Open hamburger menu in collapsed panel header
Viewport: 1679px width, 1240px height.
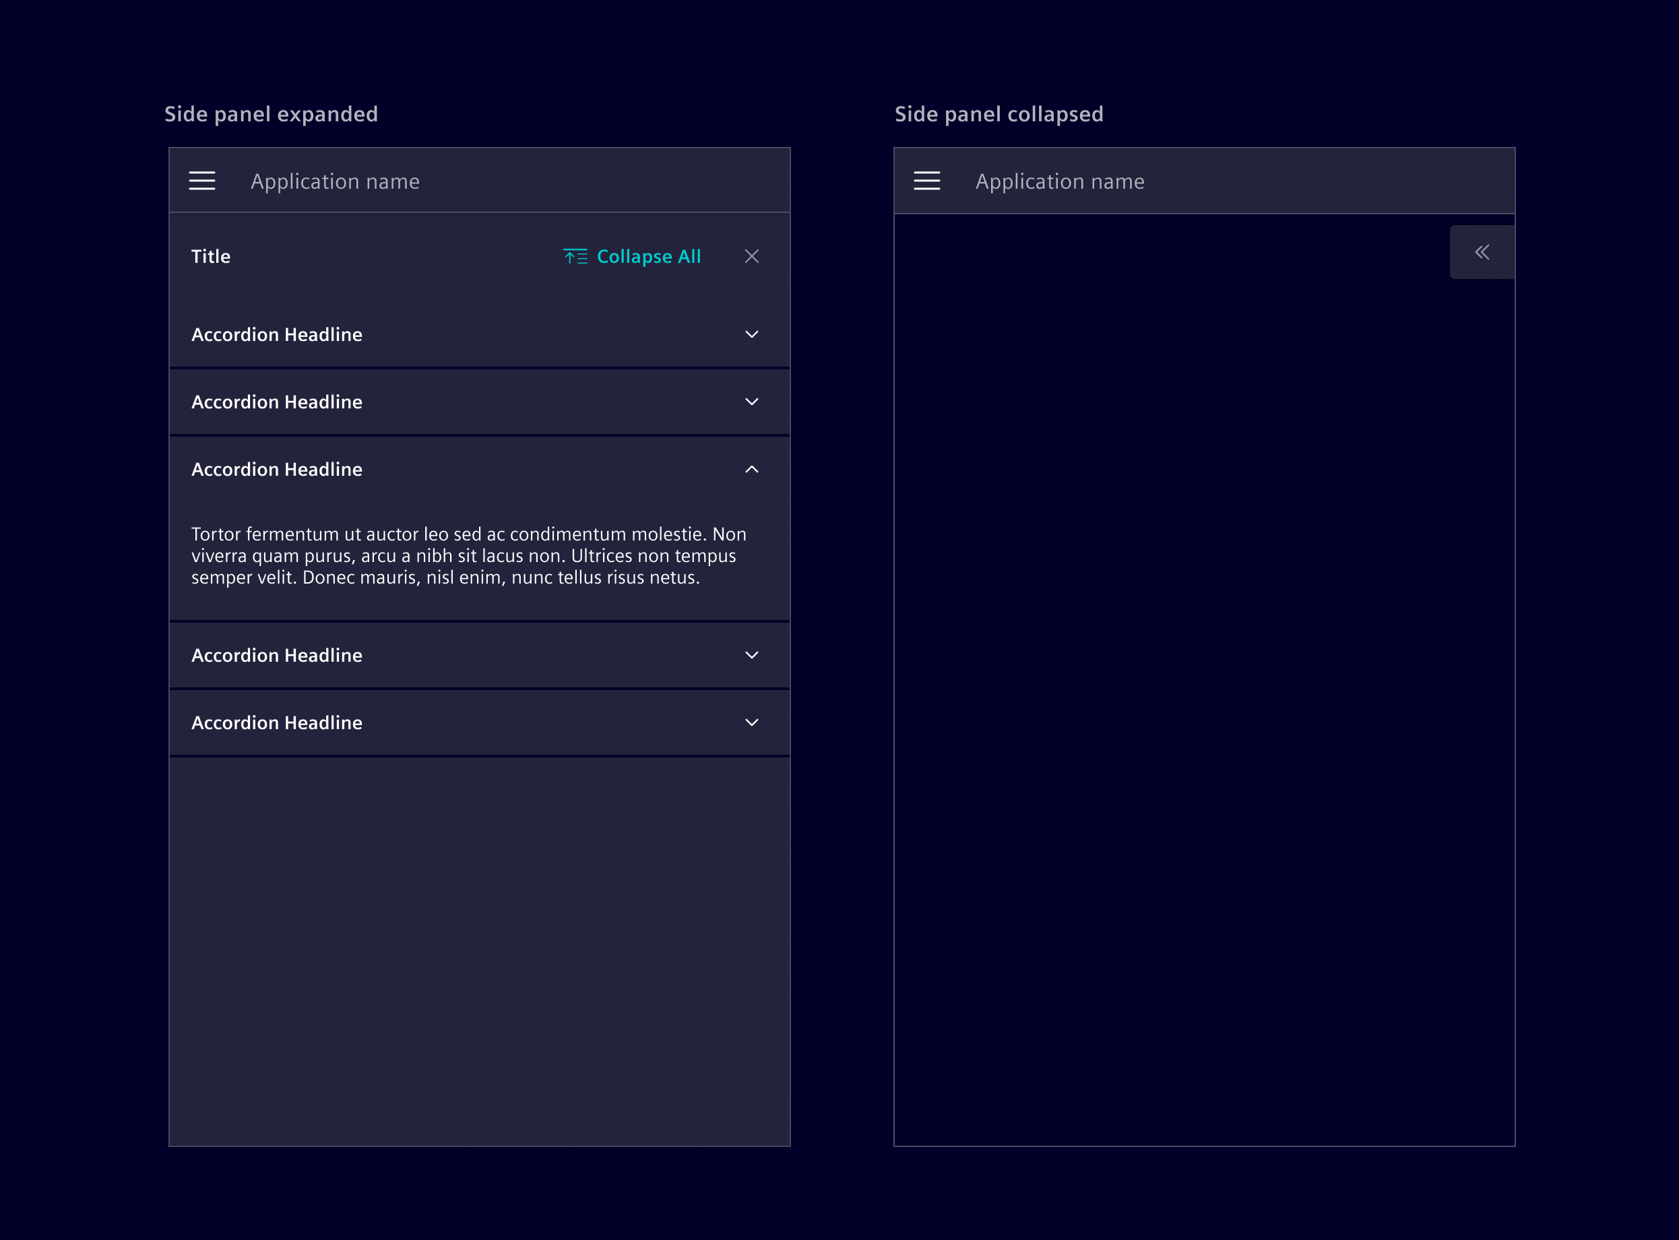pos(926,181)
